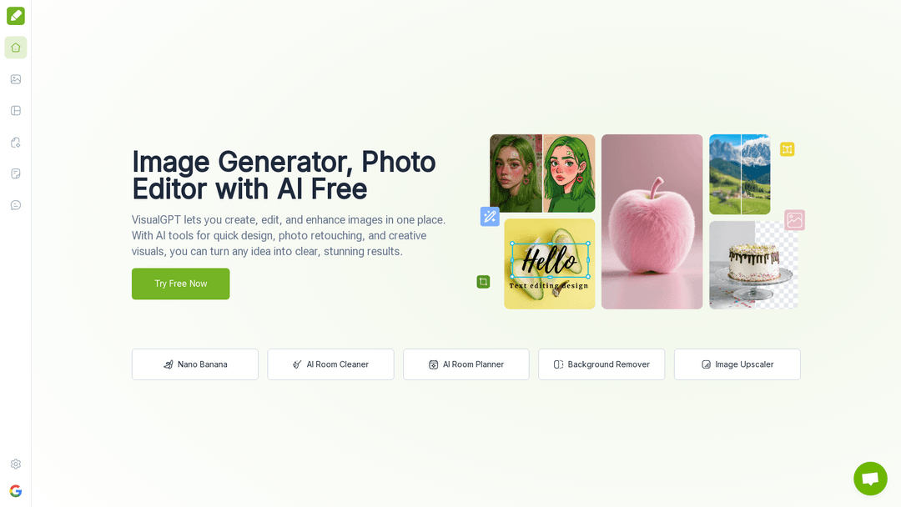Click the green-haired portrait thumbnail
This screenshot has height=507, width=901.
(x=542, y=173)
